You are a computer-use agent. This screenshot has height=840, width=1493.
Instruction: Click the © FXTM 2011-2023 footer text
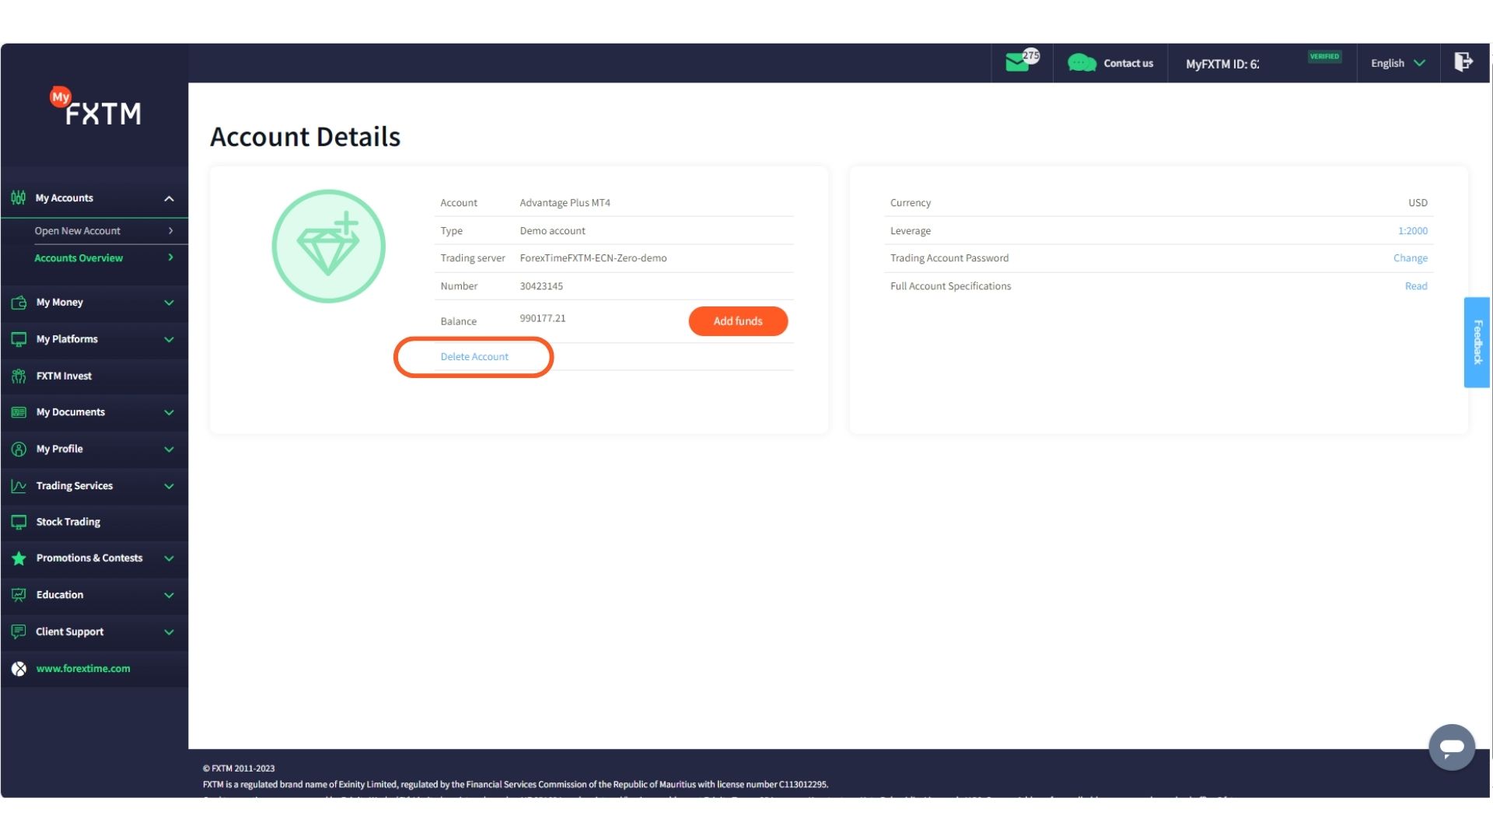[239, 768]
